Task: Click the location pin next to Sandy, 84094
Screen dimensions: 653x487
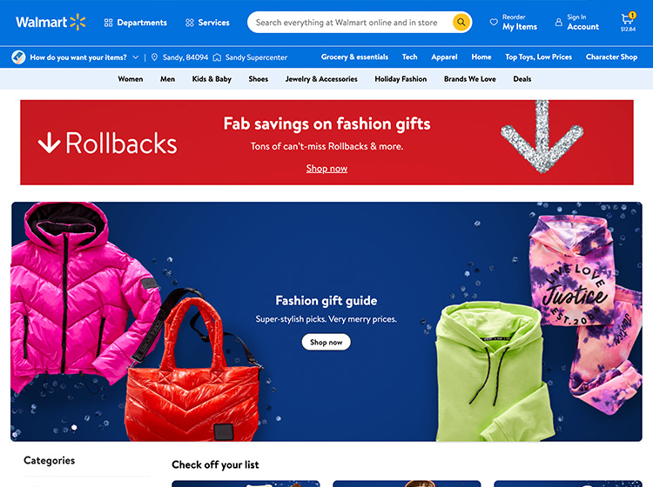Action: [154, 57]
